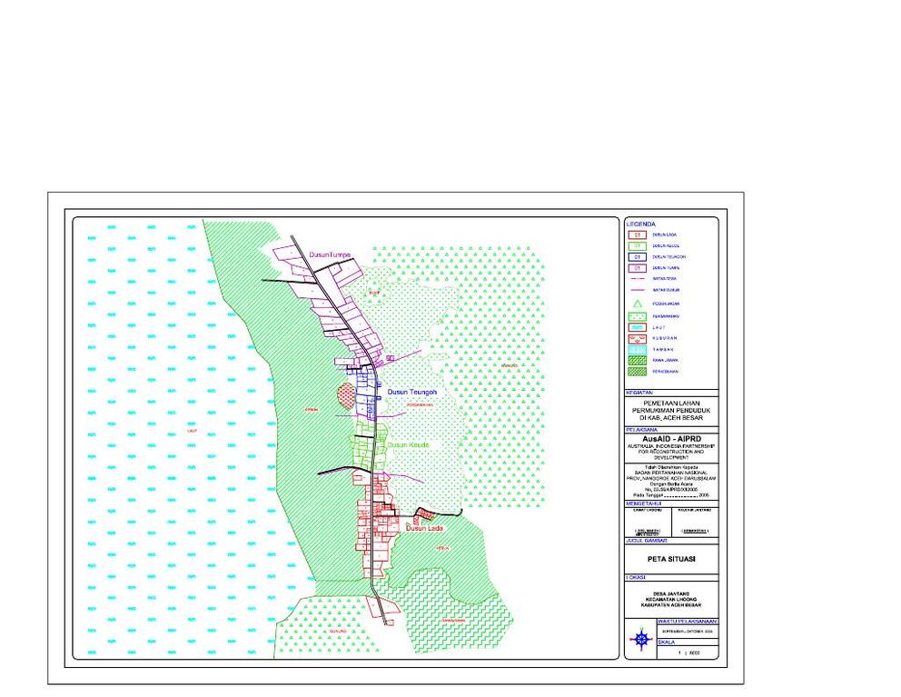Click the Persawahan legend symbol
The width and height of the screenshot is (901, 697).
click(638, 315)
